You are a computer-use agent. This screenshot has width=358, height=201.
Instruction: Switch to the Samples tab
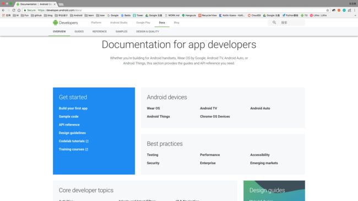[122, 31]
